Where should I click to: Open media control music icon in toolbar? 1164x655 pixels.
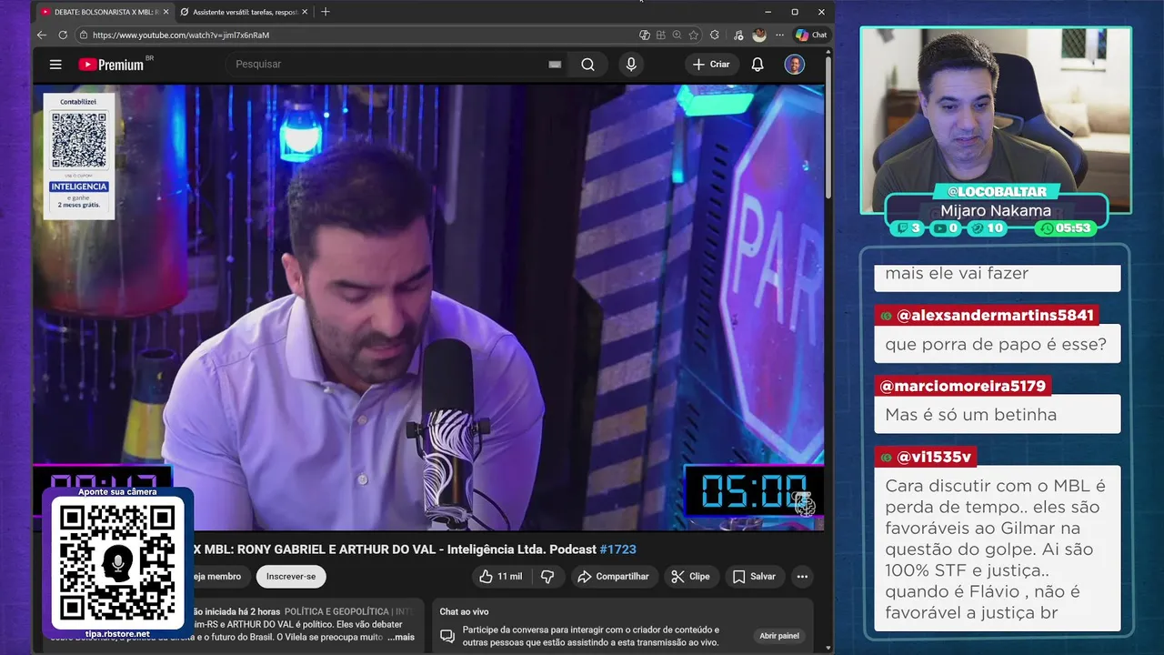click(738, 35)
